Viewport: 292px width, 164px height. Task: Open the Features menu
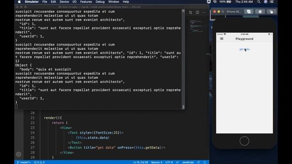click(86, 2)
